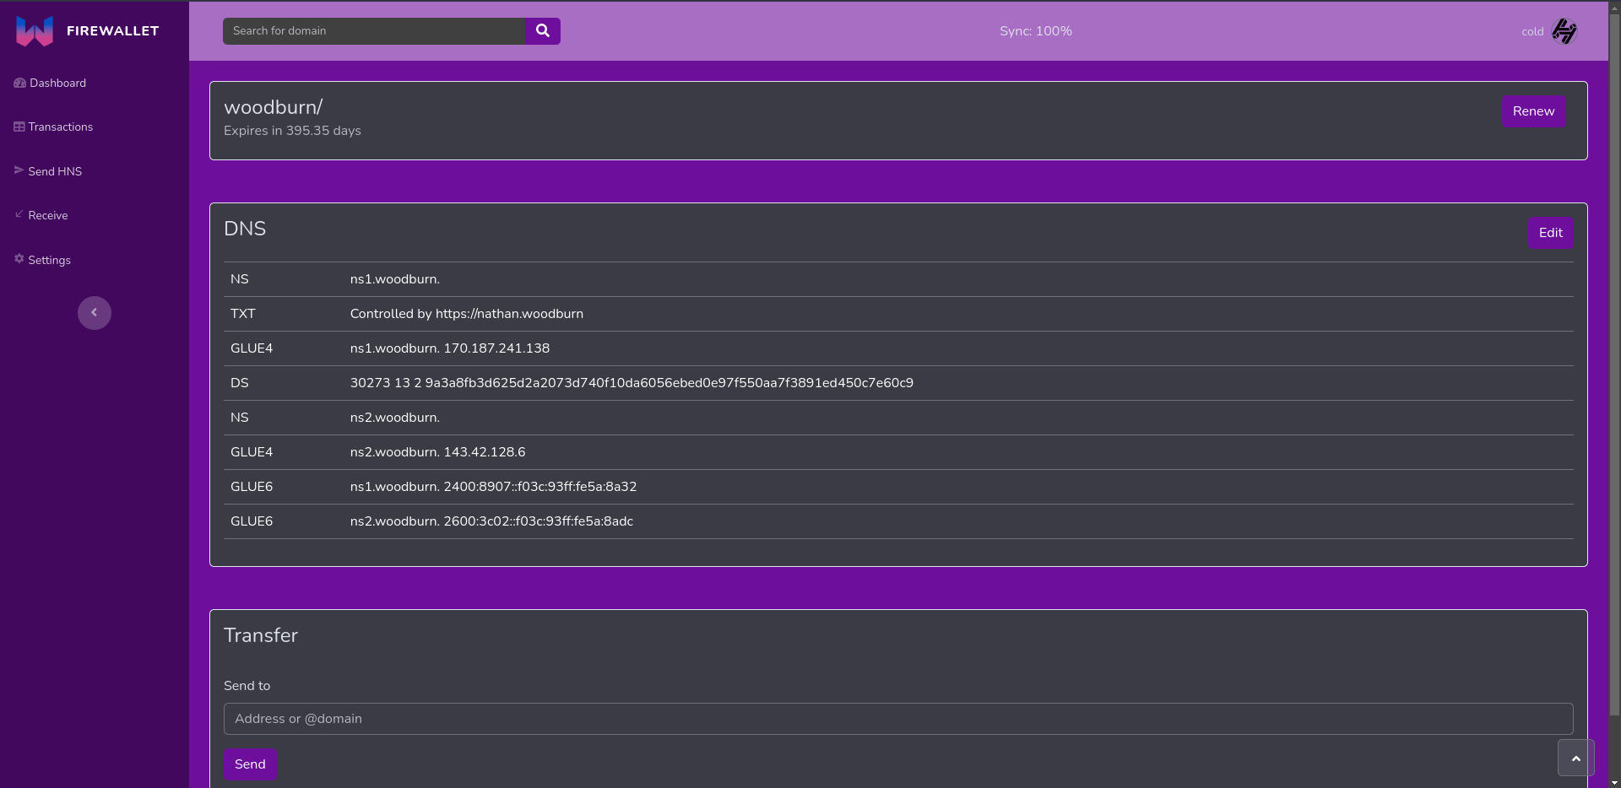Screen dimensions: 1621x788
Task: Click the woodburn/ domain heading
Action: pos(274,107)
